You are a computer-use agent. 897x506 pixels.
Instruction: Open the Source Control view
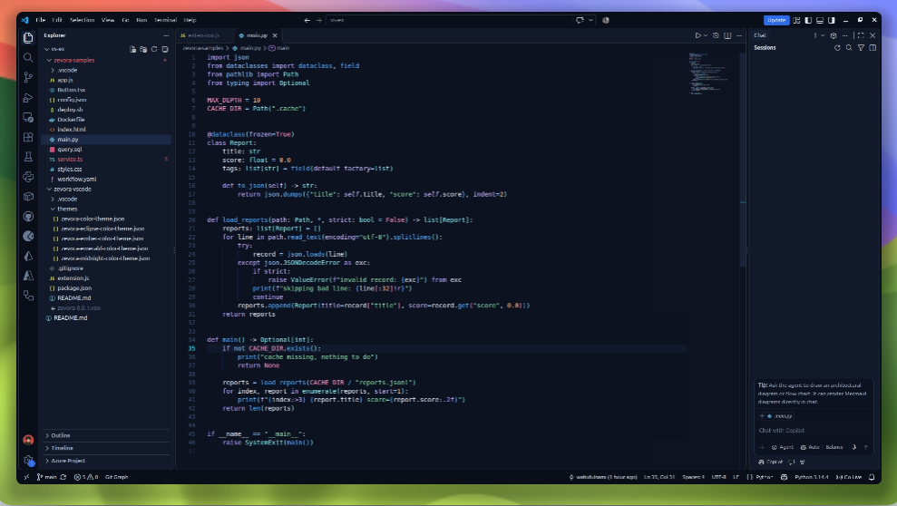point(28,77)
